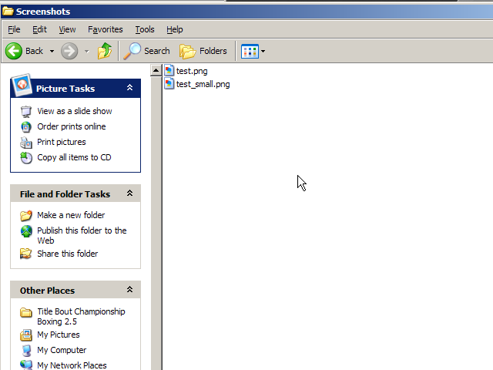Click the Print pictures printer icon
Viewport: 493px width, 370px height.
[26, 143]
